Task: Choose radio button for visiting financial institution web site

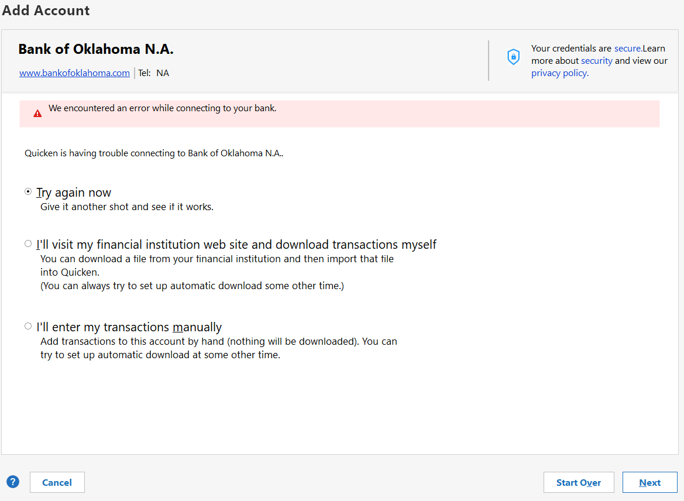Action: click(x=28, y=243)
